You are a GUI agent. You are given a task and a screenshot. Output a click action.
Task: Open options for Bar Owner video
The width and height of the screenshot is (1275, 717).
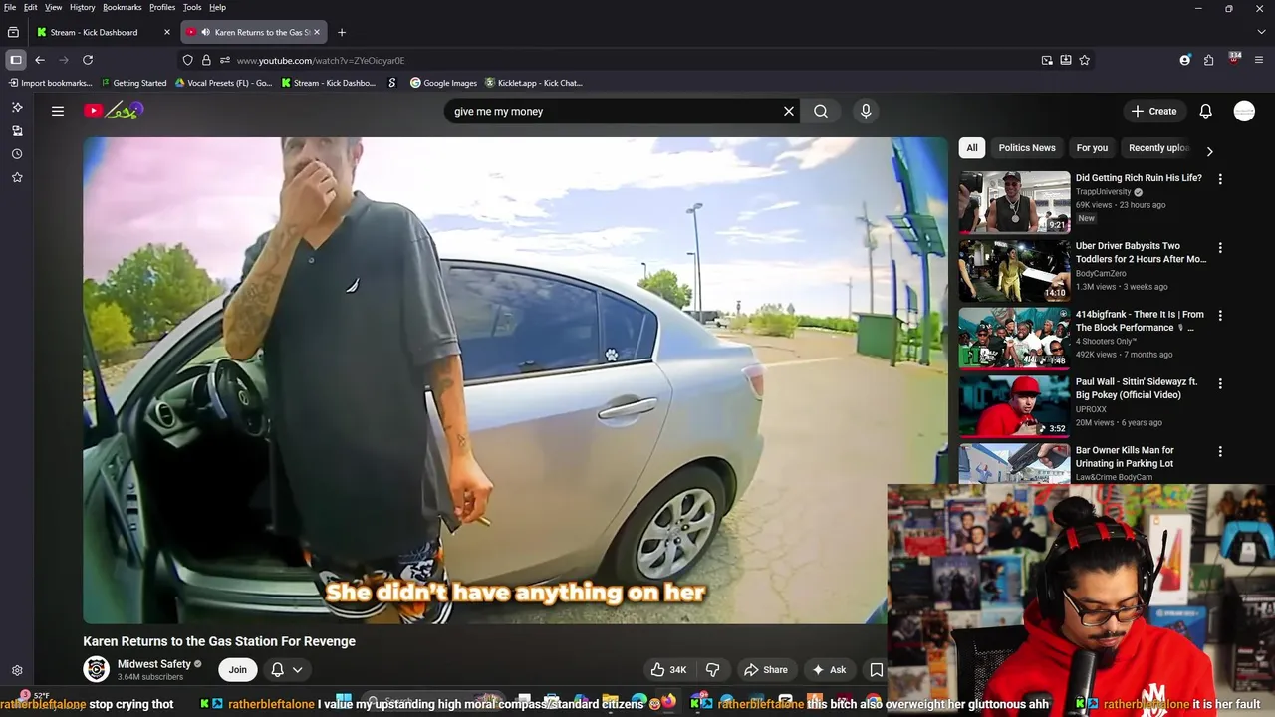tap(1220, 451)
